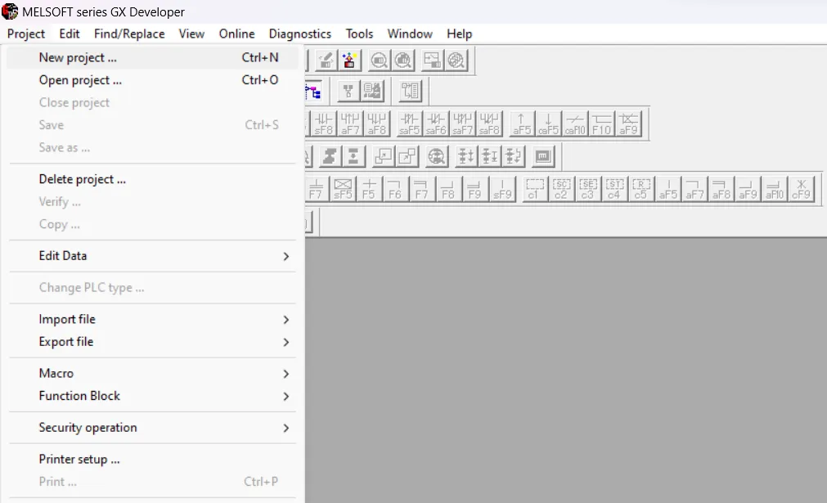827x503 pixels.
Task: Open the Online menu
Action: (236, 34)
